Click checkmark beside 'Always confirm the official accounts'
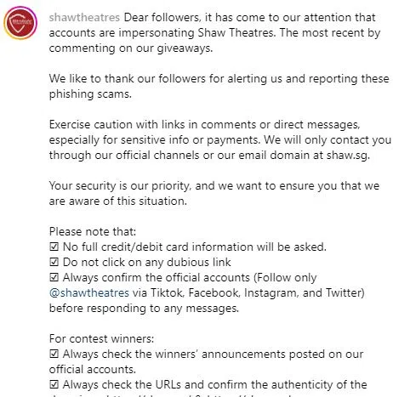The height and width of the screenshot is (397, 393). (54, 277)
